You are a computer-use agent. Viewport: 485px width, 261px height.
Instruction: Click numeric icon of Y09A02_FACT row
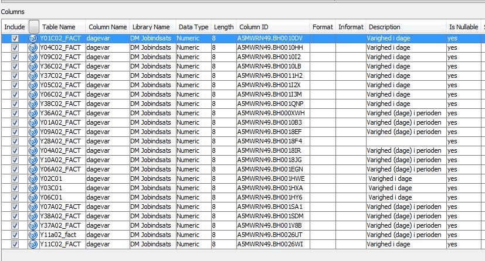(x=33, y=132)
